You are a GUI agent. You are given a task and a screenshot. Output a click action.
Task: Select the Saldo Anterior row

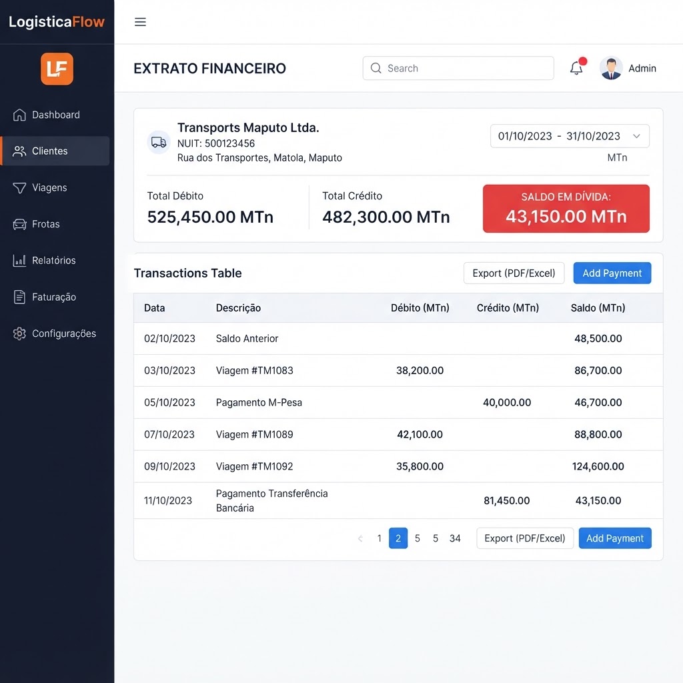pyautogui.click(x=399, y=338)
